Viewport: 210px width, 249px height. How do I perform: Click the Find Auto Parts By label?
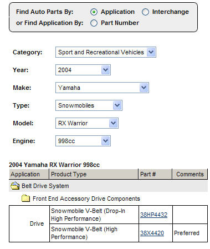coord(45,12)
